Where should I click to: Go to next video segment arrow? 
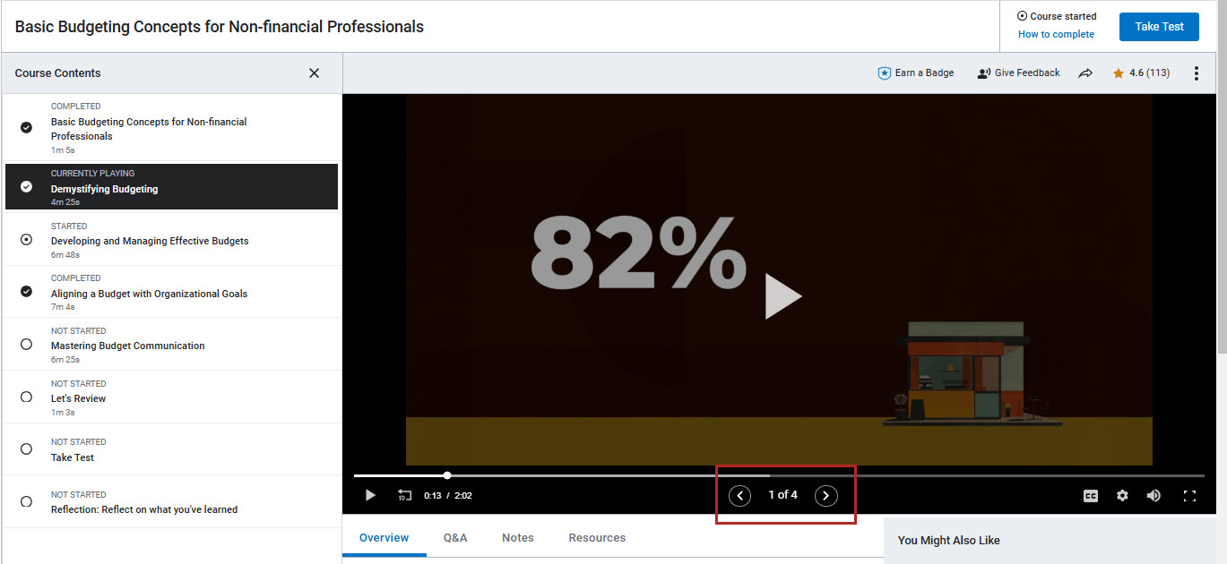825,495
